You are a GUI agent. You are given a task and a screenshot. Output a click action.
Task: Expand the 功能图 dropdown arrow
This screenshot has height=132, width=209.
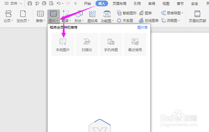(113, 21)
